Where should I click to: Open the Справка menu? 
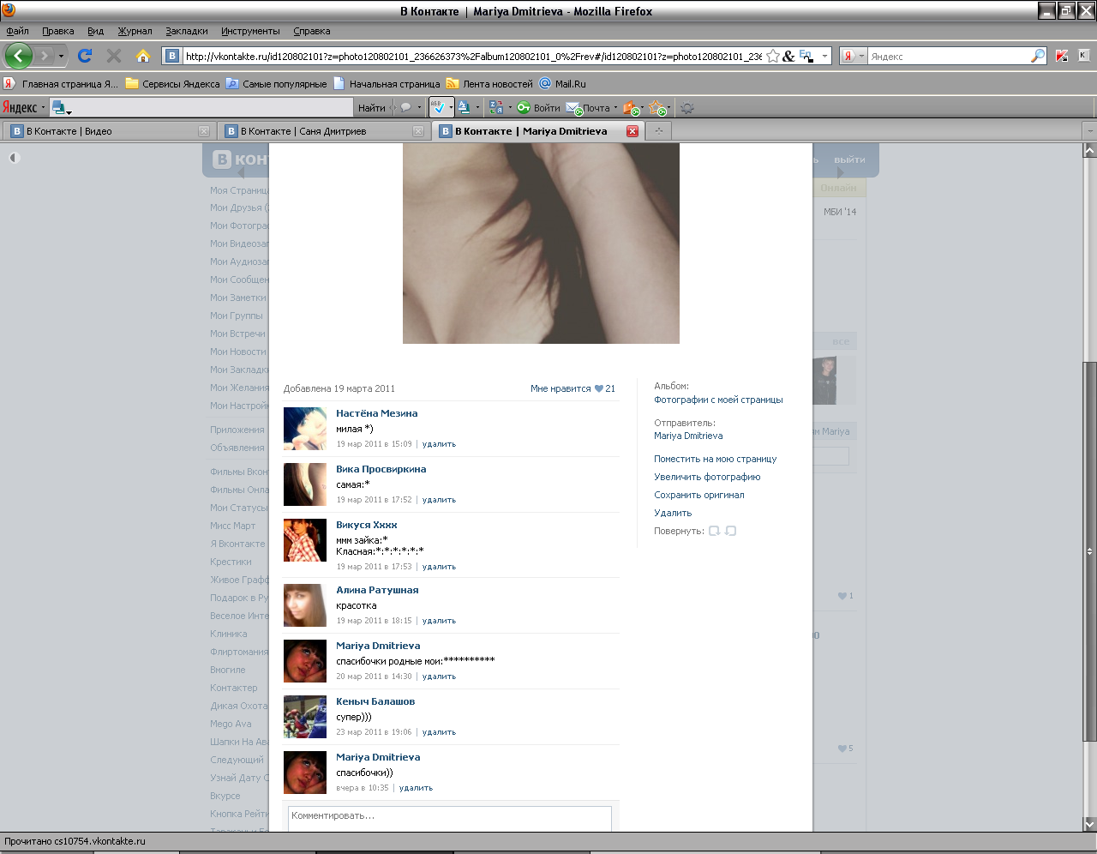[x=311, y=31]
